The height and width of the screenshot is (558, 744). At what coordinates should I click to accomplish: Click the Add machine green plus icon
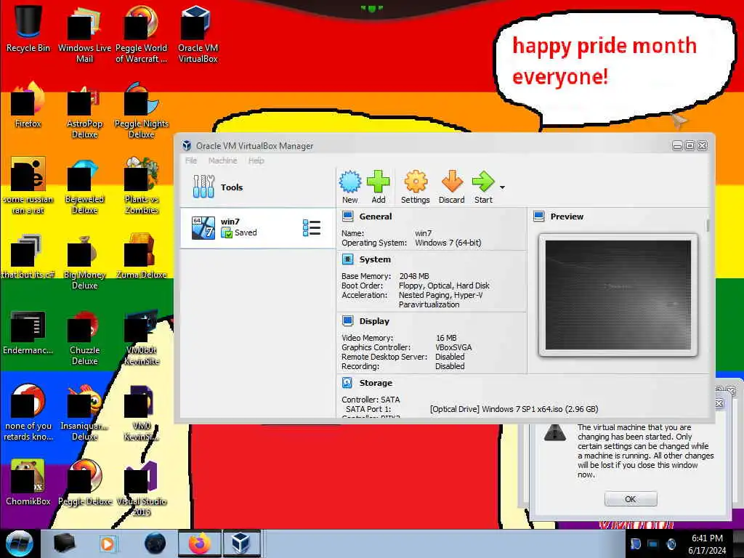click(x=378, y=187)
